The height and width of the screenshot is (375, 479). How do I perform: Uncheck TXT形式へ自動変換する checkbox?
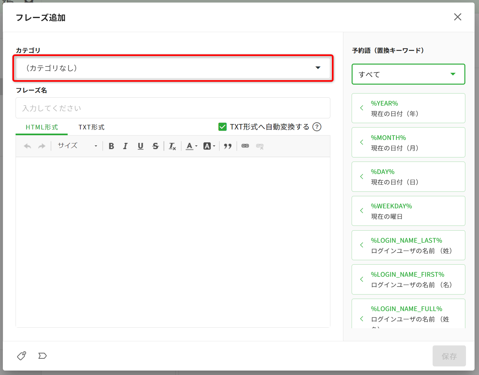[222, 127]
